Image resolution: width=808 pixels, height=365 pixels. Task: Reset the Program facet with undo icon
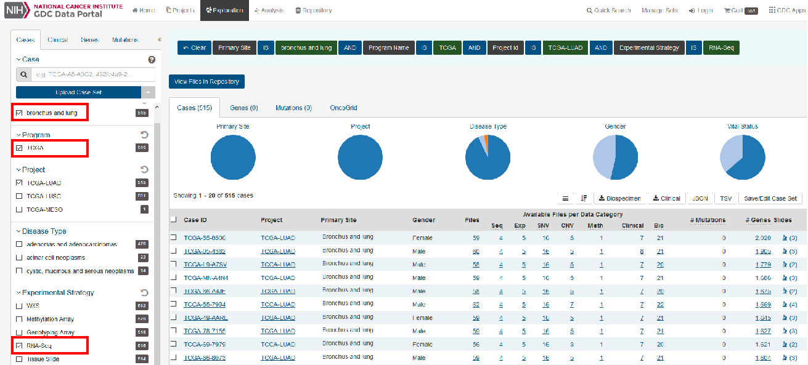click(145, 135)
